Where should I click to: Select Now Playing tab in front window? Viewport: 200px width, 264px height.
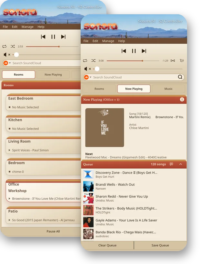(x=134, y=89)
